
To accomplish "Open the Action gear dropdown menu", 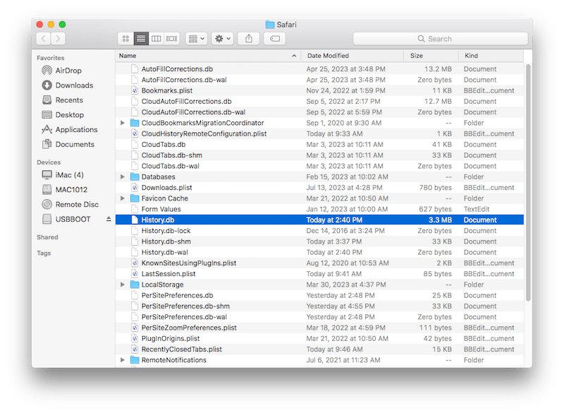I will click(x=221, y=38).
